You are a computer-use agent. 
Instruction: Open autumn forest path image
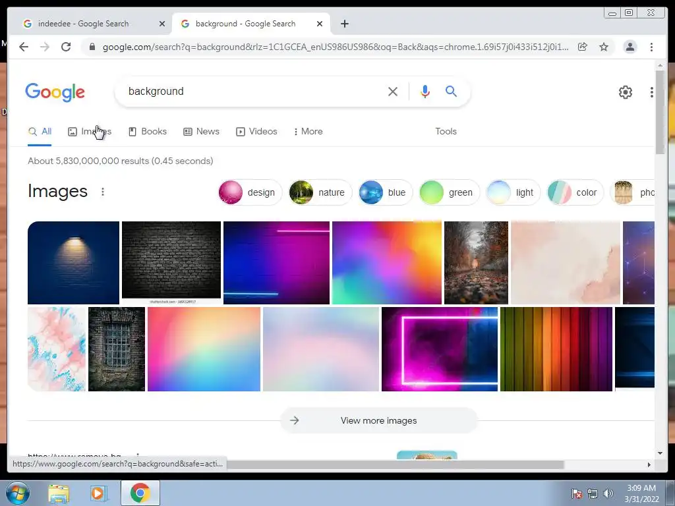click(476, 263)
